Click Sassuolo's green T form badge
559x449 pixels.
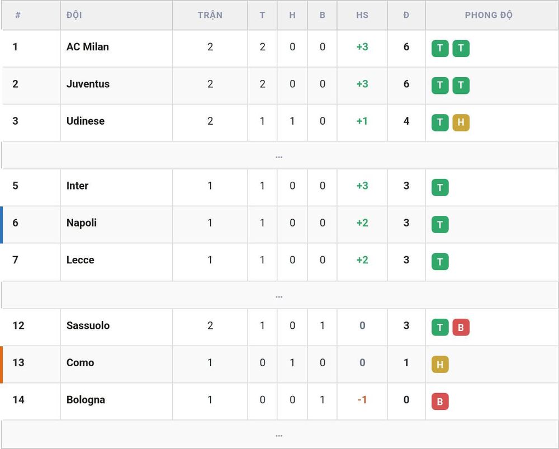point(440,327)
